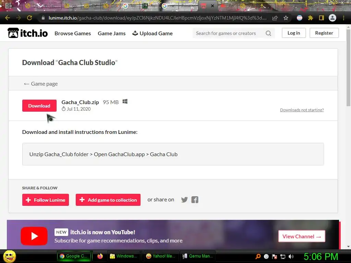Click the striped flag extension icon
This screenshot has width=351, height=263.
point(300,18)
